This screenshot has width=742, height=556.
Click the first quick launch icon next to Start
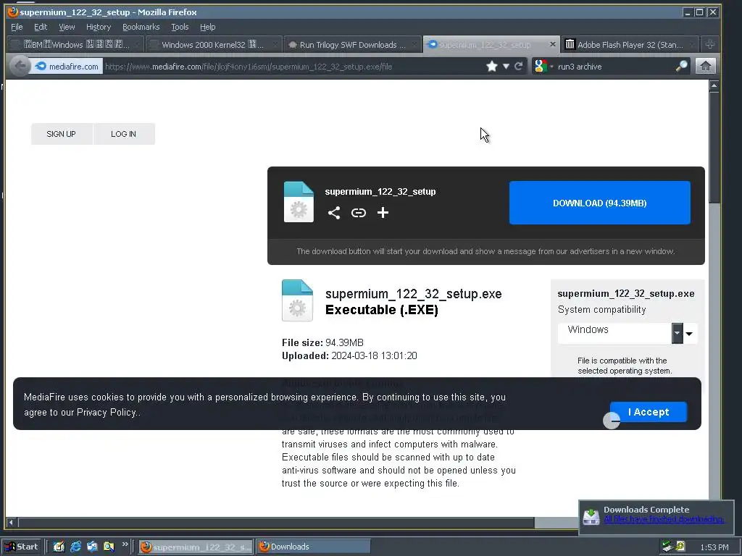pos(59,547)
